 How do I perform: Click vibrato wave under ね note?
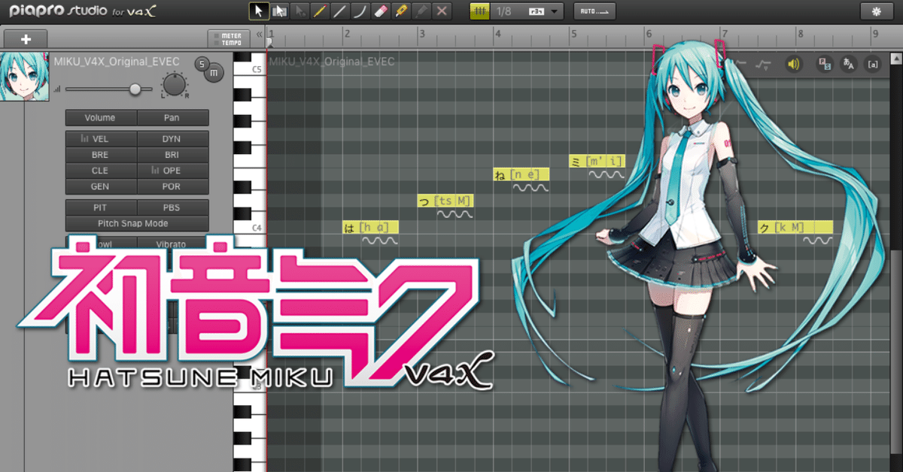coord(531,188)
